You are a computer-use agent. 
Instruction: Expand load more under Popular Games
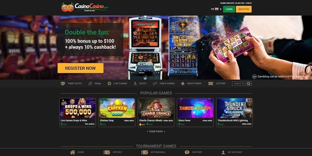156,131
